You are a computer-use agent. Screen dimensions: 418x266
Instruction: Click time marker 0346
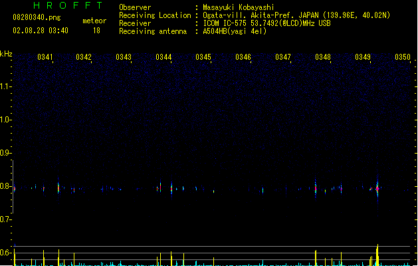(x=243, y=57)
